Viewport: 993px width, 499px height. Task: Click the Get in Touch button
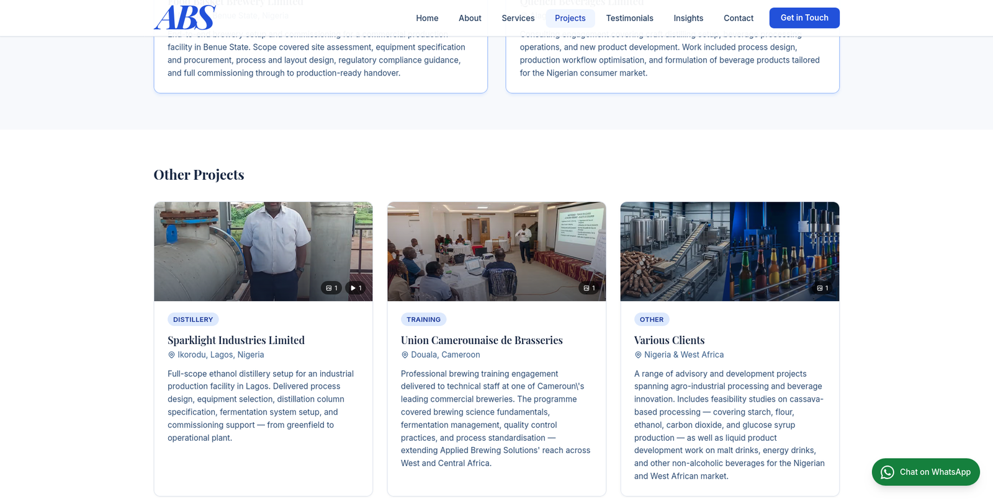(804, 18)
